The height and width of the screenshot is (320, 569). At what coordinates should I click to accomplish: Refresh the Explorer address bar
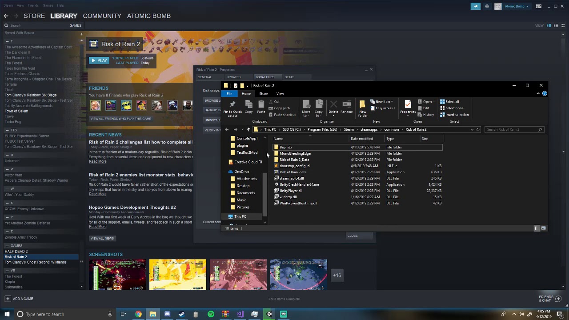pyautogui.click(x=478, y=129)
